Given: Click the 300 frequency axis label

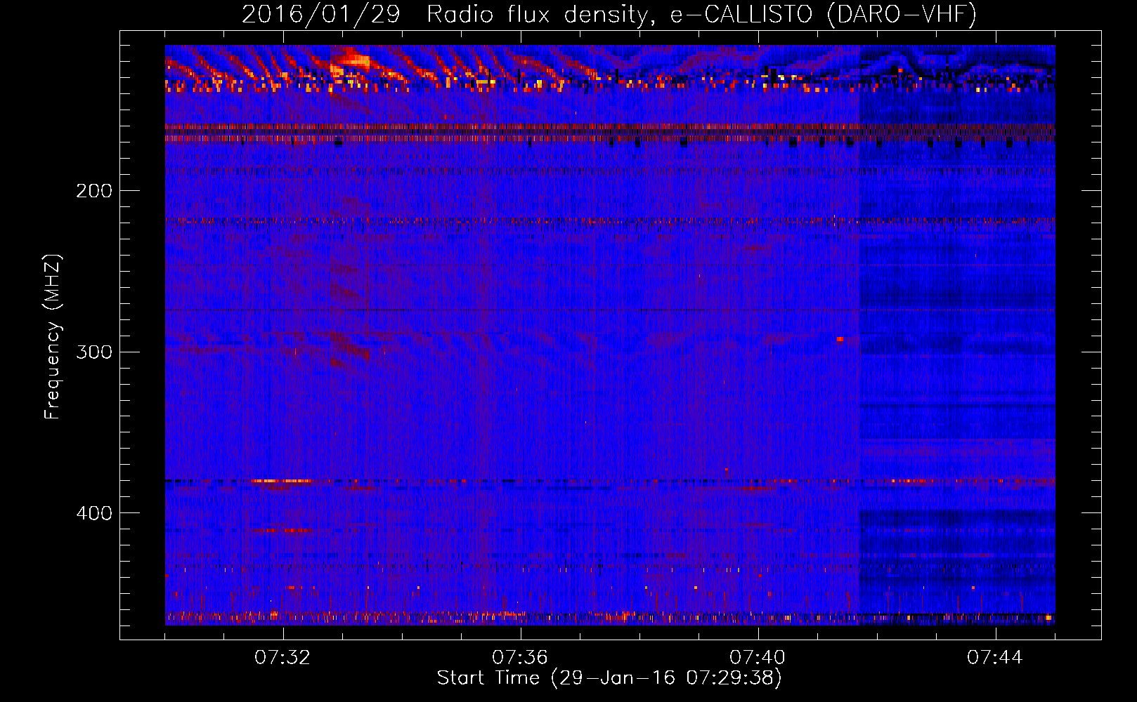Looking at the screenshot, I should coord(94,352).
